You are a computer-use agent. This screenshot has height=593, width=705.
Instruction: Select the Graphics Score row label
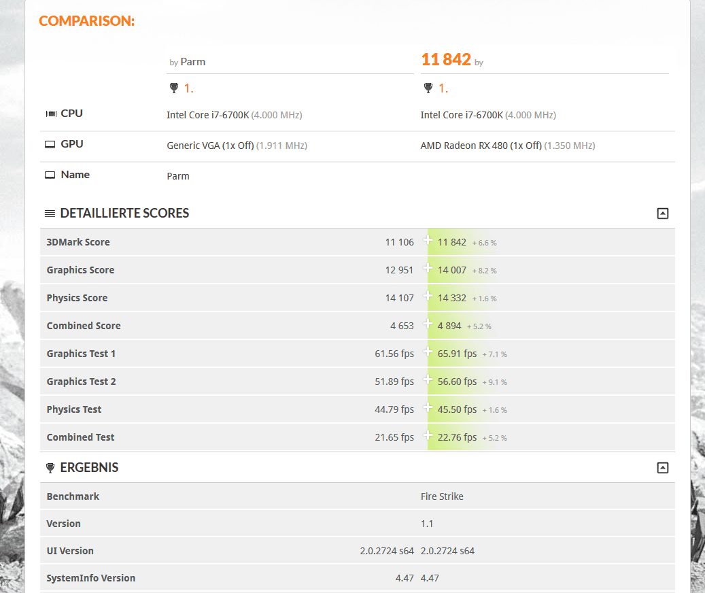click(x=80, y=270)
